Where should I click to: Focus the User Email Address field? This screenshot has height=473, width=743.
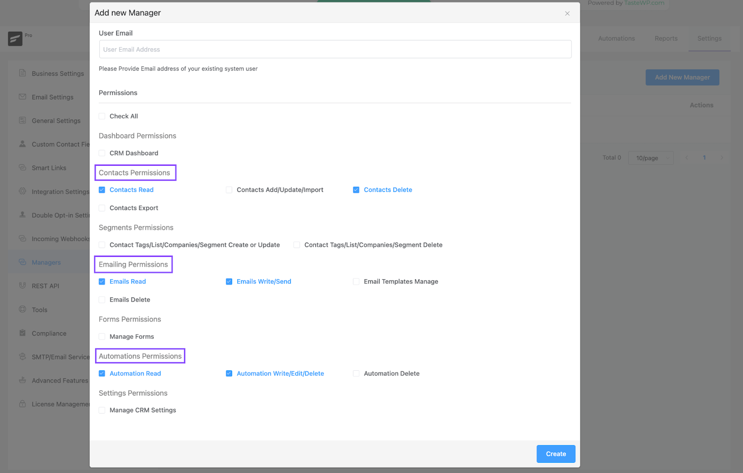335,49
